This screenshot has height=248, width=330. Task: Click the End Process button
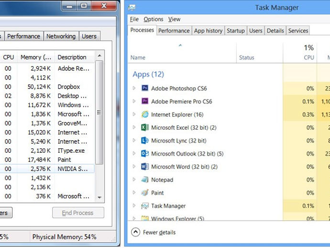tap(78, 213)
